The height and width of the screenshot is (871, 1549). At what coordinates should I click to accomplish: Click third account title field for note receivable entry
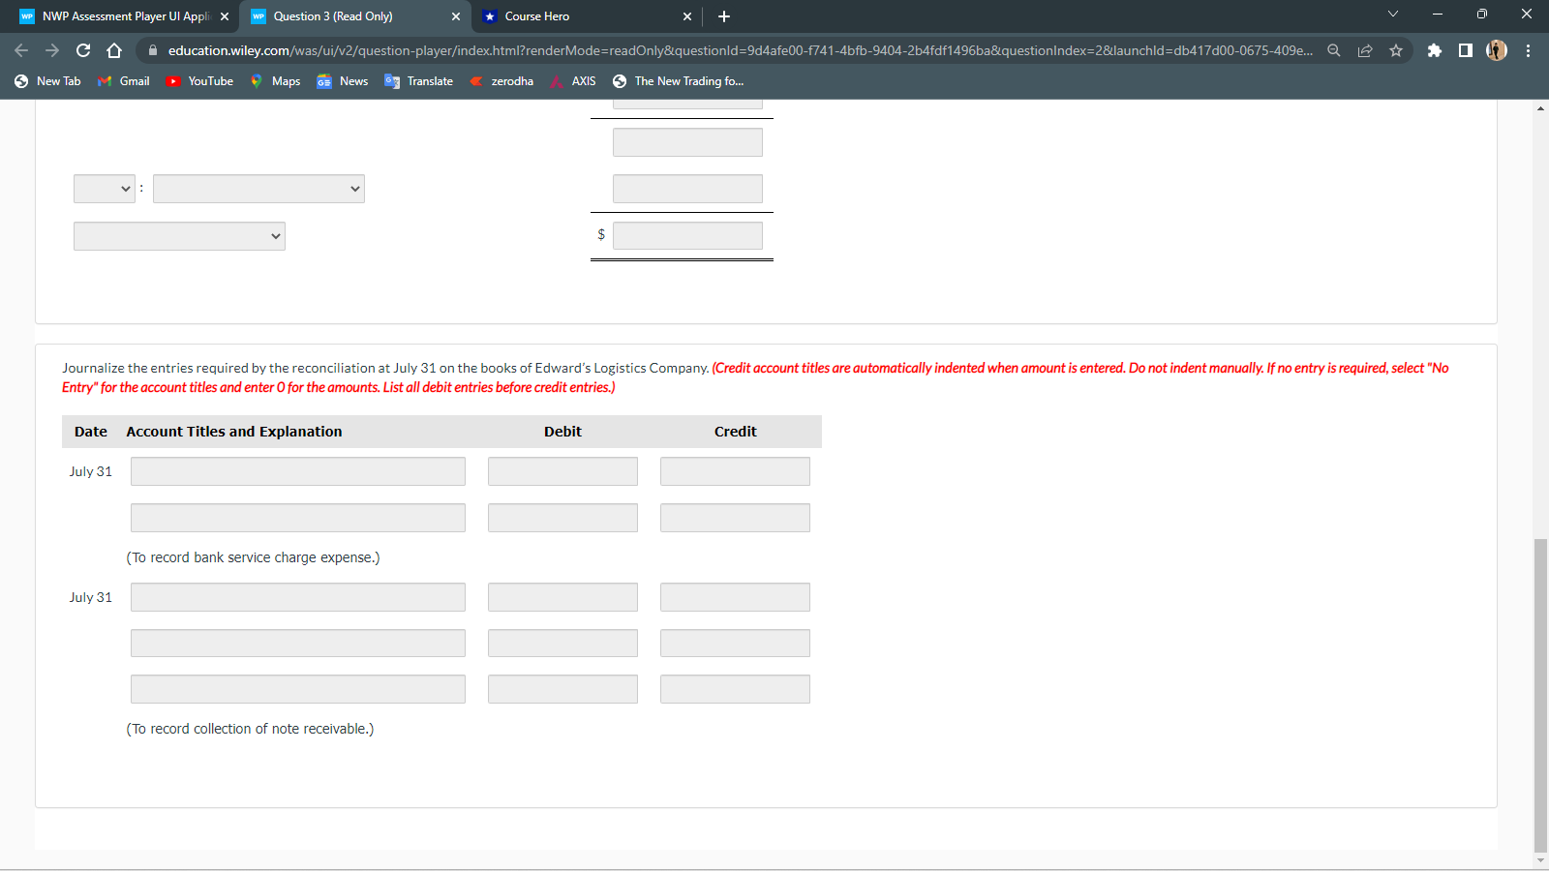[298, 689]
